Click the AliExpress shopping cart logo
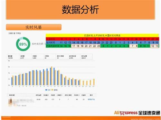The image size is (161, 120). click(x=122, y=113)
